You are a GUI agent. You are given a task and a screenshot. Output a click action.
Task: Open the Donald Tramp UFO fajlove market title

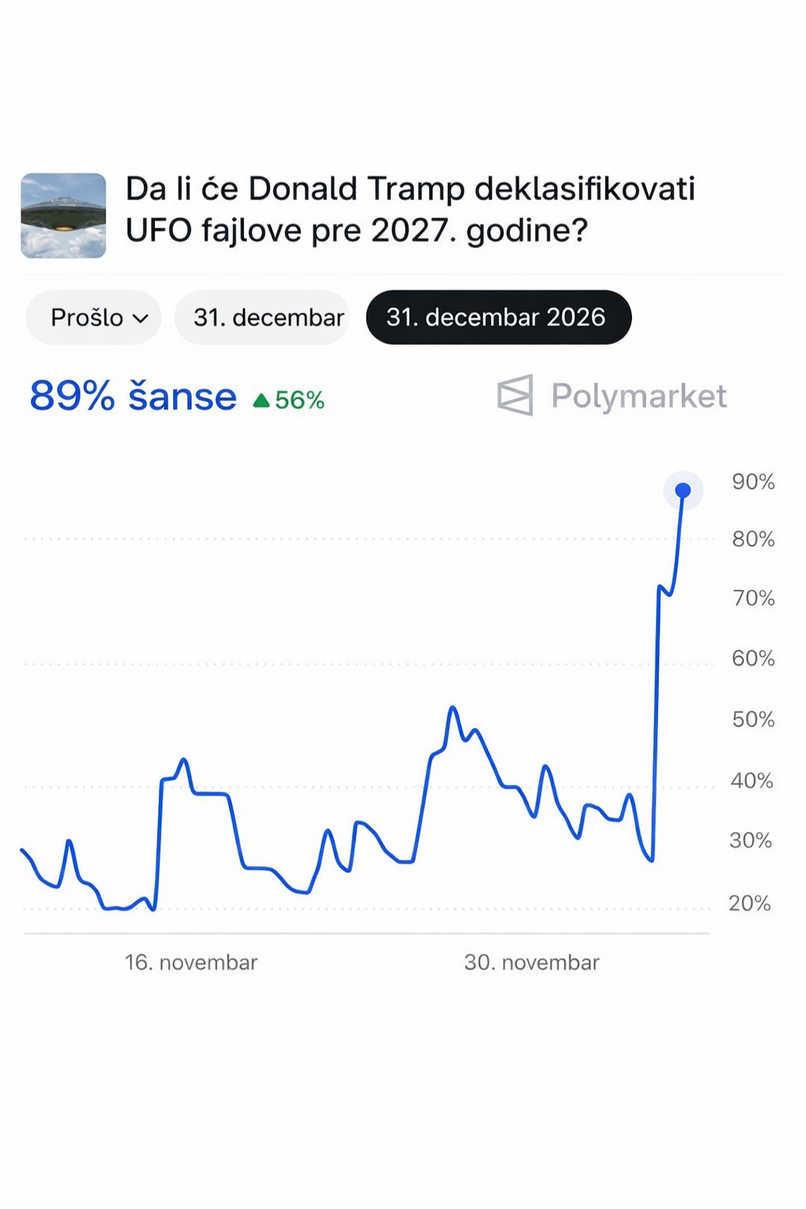click(x=410, y=209)
